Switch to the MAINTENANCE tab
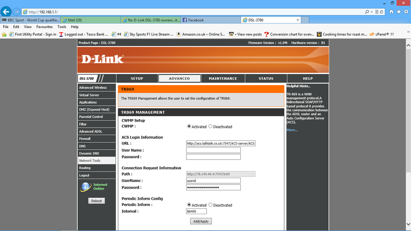 223,79
